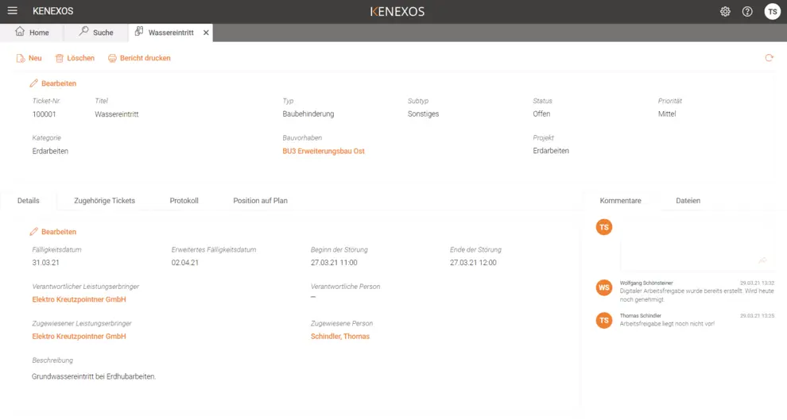Open the hamburger navigation menu

click(13, 10)
